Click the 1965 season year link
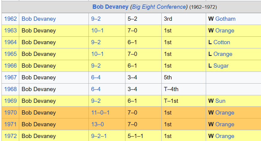The image size is (261, 141). click(x=10, y=54)
